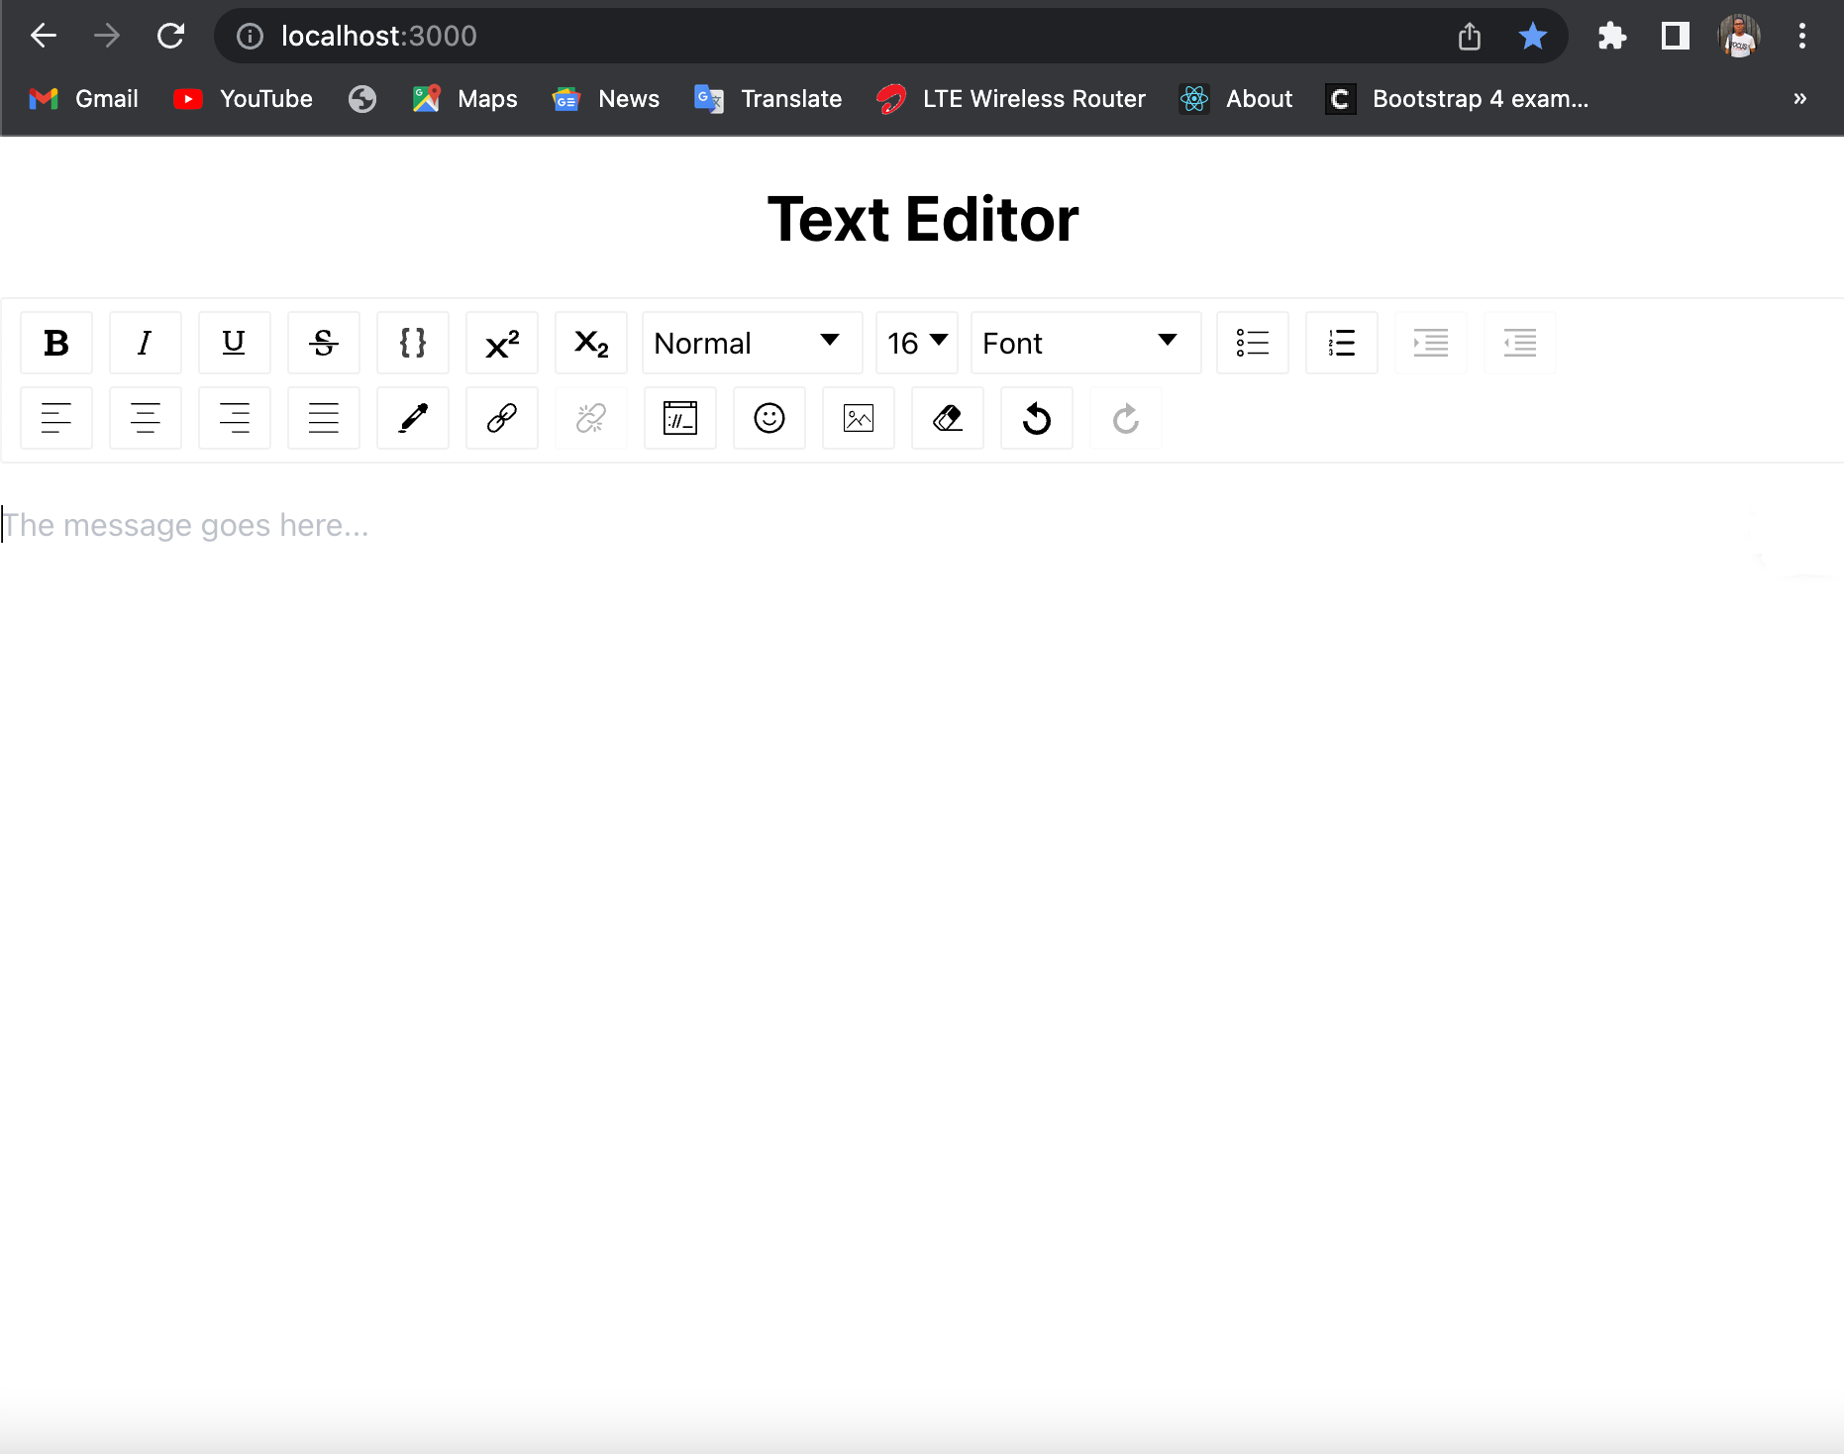Insert a bulleted list
This screenshot has width=1844, height=1454.
click(x=1253, y=343)
